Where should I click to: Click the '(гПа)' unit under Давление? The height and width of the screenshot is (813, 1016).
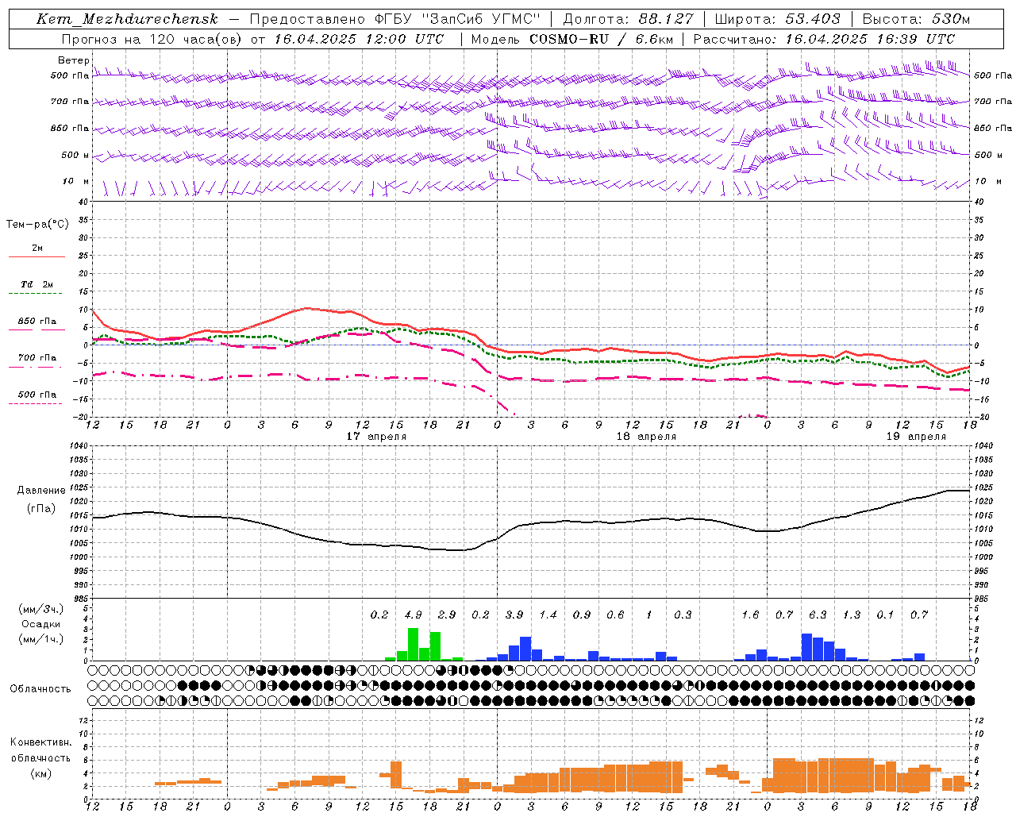coord(41,509)
